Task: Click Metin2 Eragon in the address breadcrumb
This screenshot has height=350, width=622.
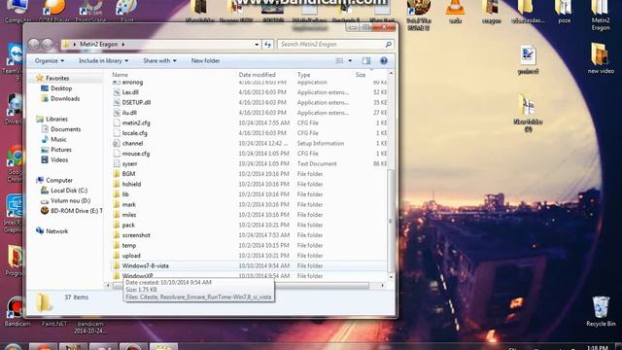Action: [x=99, y=45]
